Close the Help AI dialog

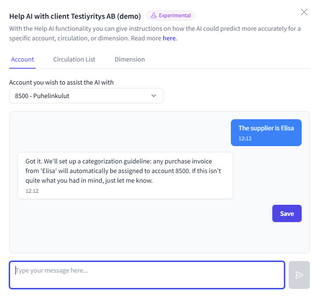click(304, 12)
